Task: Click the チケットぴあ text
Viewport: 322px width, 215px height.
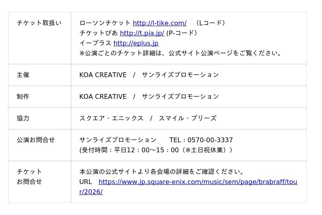Action: click(x=99, y=33)
